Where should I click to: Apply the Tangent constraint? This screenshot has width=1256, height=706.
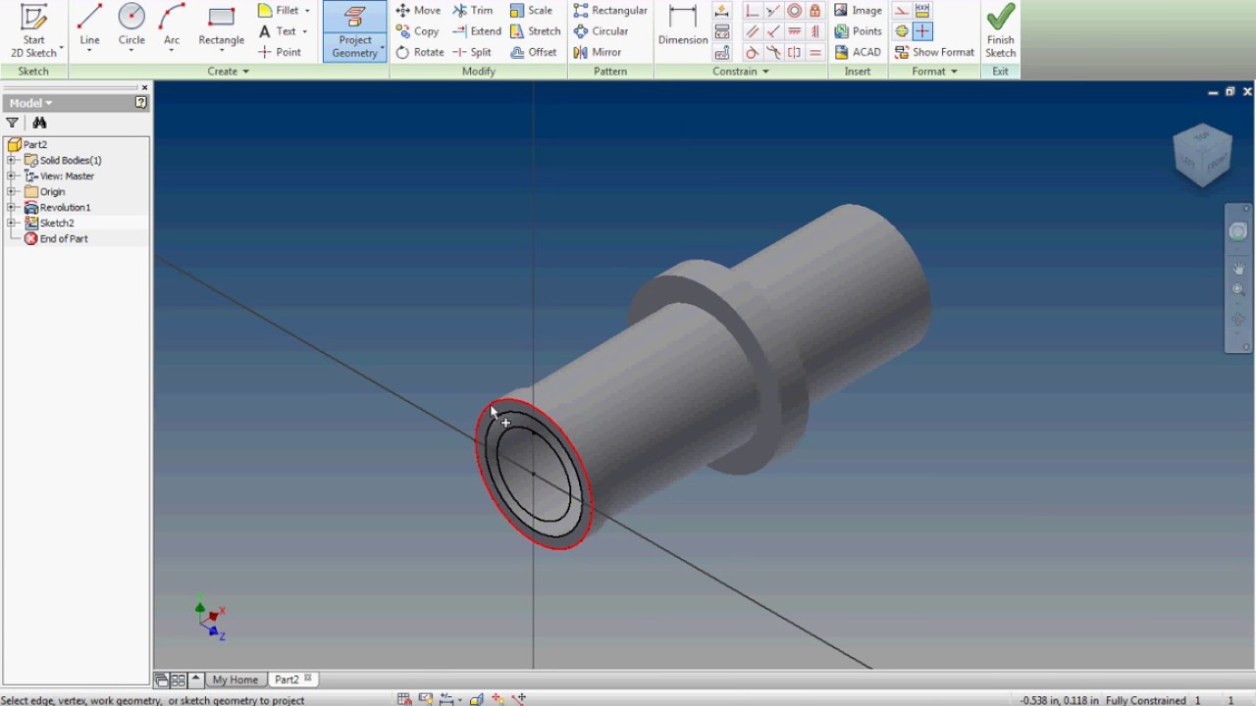pyautogui.click(x=753, y=52)
